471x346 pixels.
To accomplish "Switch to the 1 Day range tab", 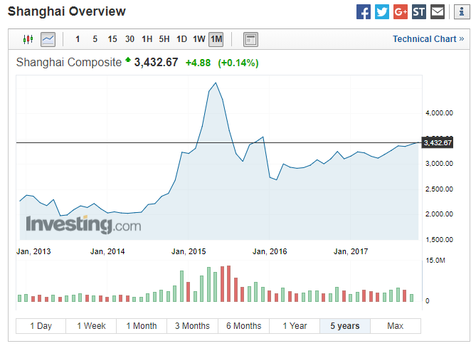I will [x=41, y=326].
